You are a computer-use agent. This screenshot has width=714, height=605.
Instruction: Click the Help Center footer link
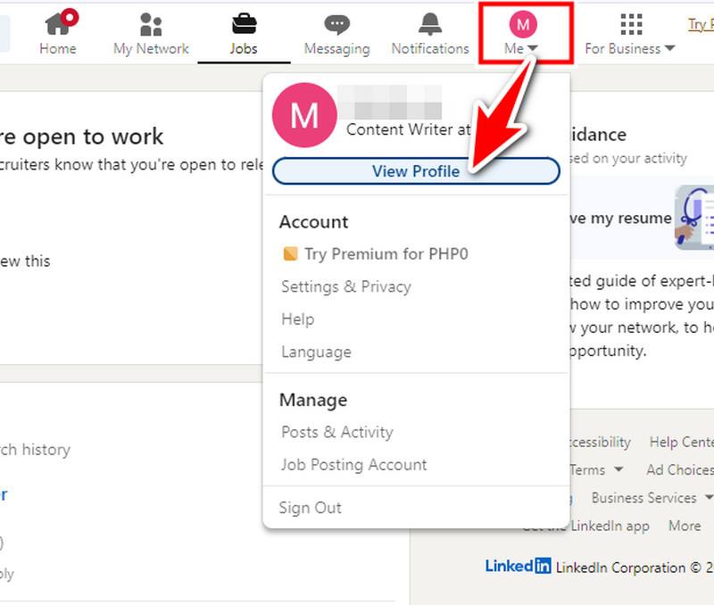coord(681,442)
